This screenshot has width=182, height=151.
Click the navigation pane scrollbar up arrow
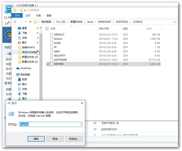(x=41, y=28)
